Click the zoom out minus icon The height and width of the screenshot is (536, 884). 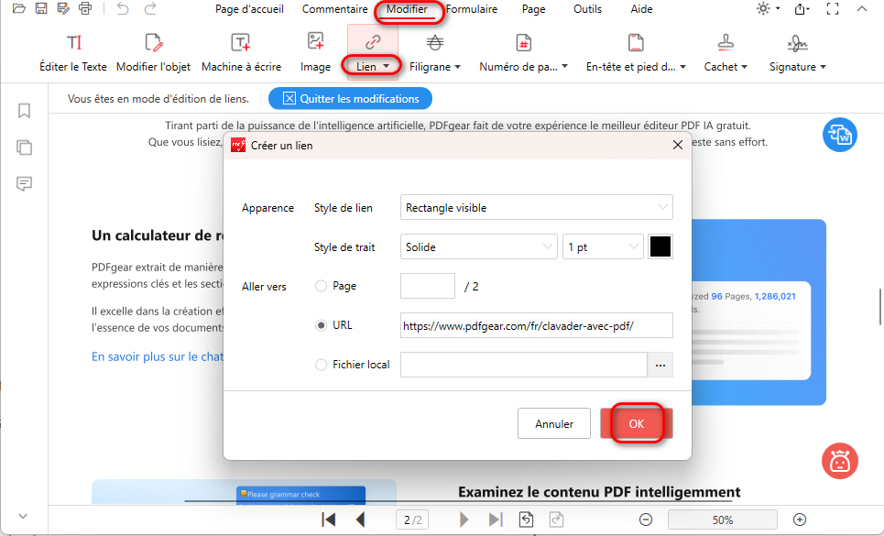click(x=646, y=520)
